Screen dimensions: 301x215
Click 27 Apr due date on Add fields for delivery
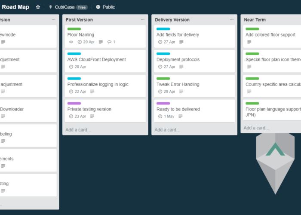pyautogui.click(x=167, y=42)
